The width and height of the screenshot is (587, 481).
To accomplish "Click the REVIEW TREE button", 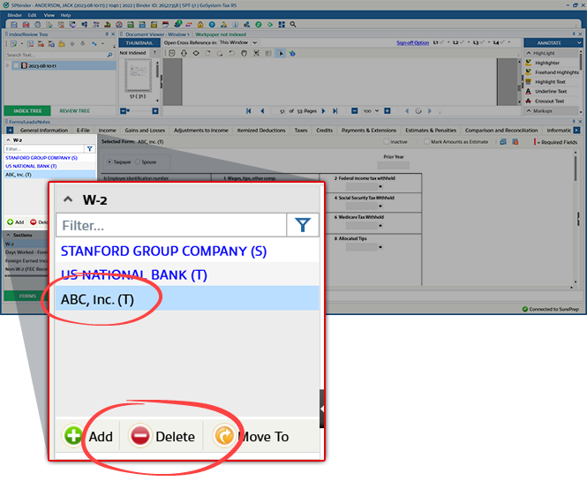I will (74, 111).
